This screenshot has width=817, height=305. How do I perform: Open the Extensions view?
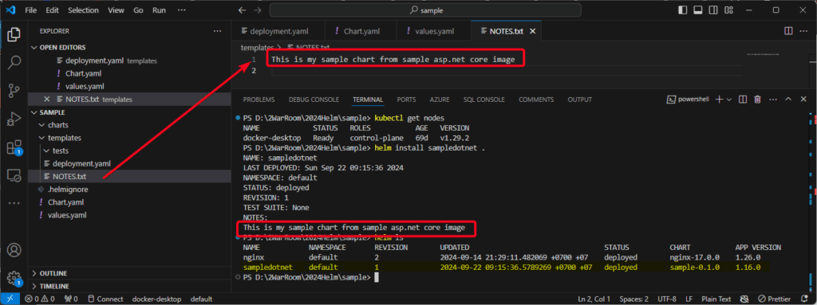(14, 148)
